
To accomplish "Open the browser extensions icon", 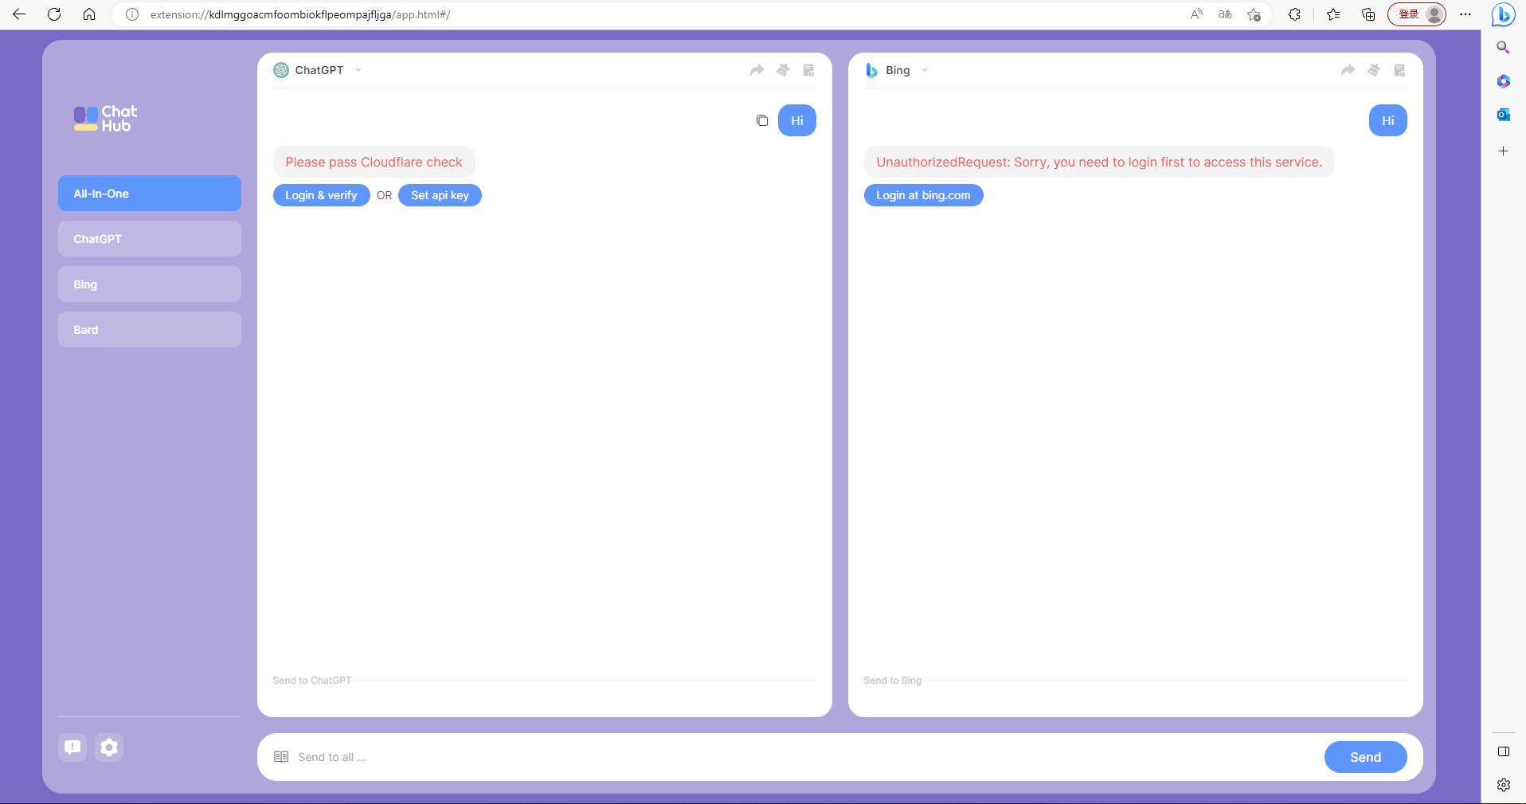I will (x=1294, y=14).
